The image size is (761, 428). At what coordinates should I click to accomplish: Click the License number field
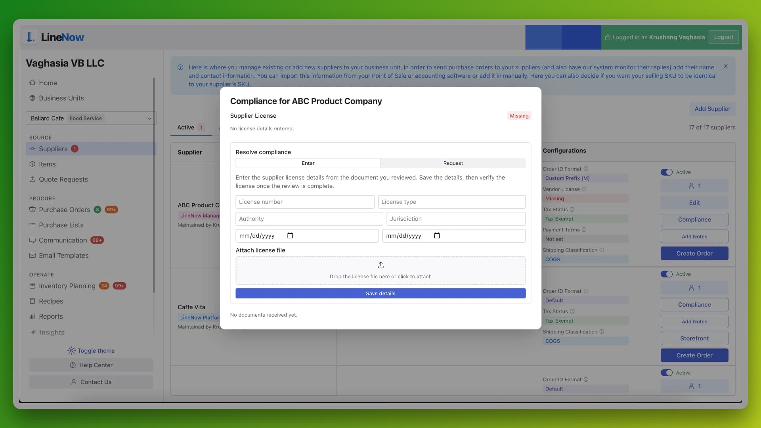(305, 202)
